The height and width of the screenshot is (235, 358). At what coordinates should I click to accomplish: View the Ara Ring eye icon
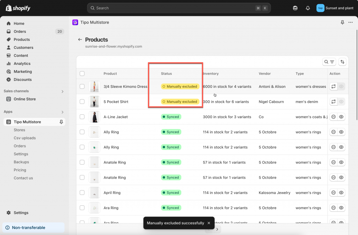[x=341, y=208]
